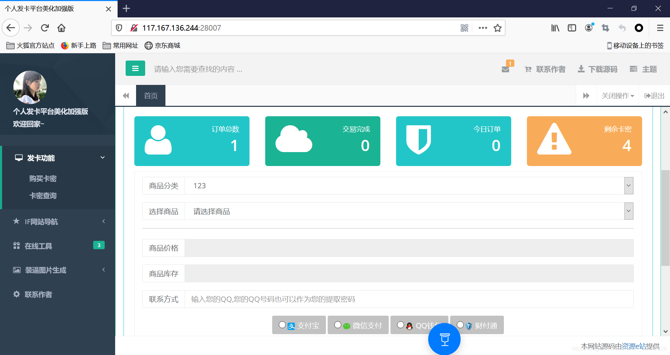
Task: Click the shield icon on 今日订单 card
Action: tap(419, 140)
